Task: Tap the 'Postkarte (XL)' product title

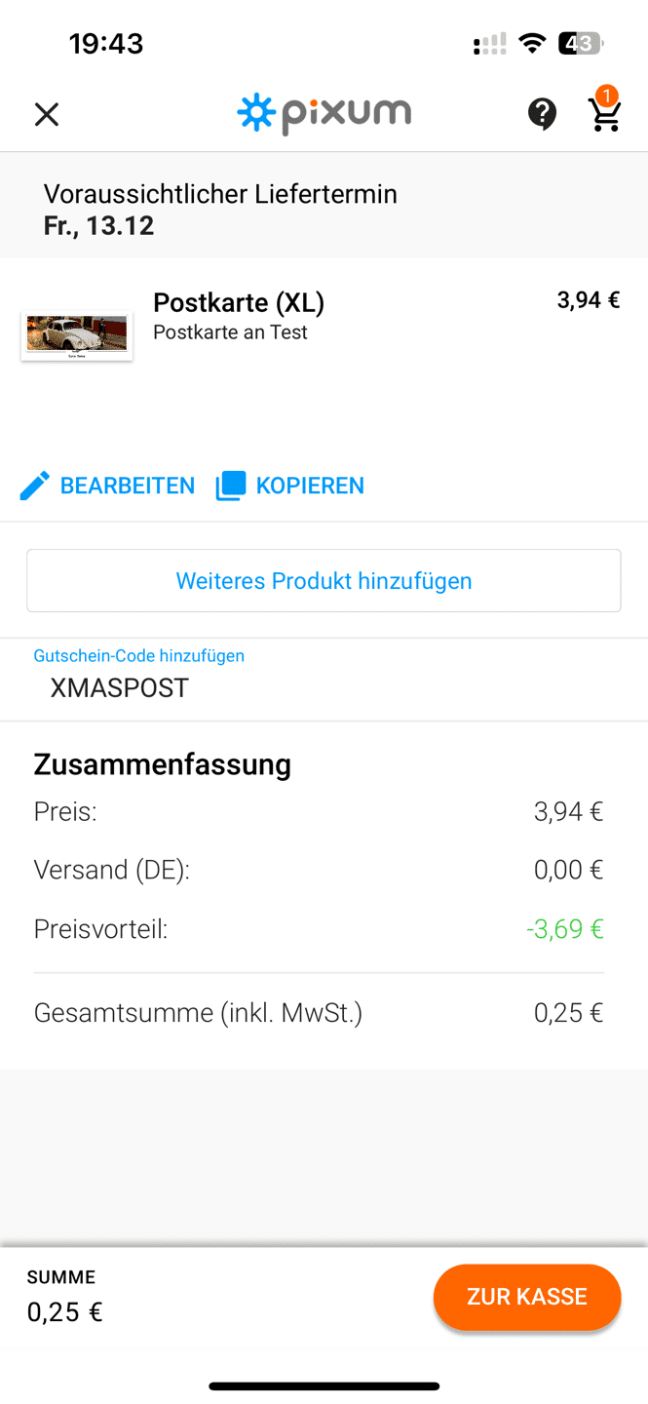Action: pyautogui.click(x=239, y=302)
